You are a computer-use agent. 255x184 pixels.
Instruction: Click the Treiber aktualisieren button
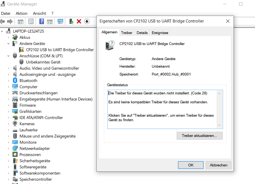pos(199,136)
